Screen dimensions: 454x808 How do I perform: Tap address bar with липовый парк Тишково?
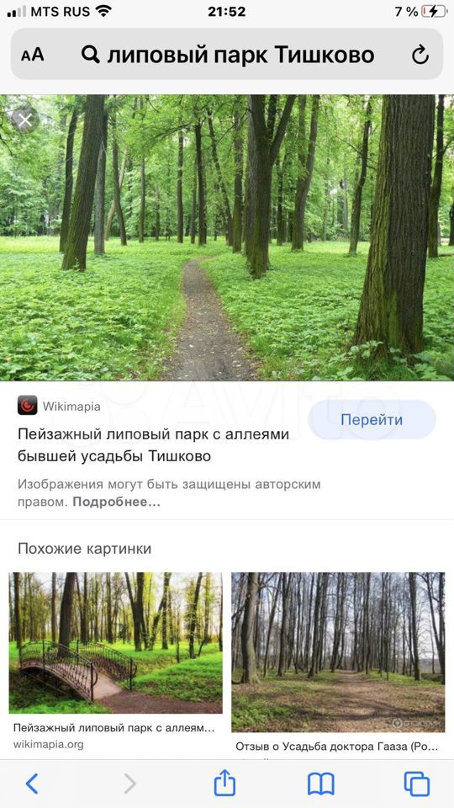(x=226, y=54)
